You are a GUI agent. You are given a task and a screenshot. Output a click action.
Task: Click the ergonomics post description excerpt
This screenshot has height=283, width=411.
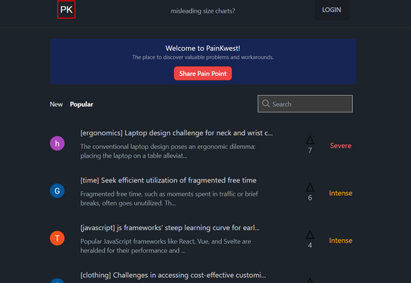(168, 151)
